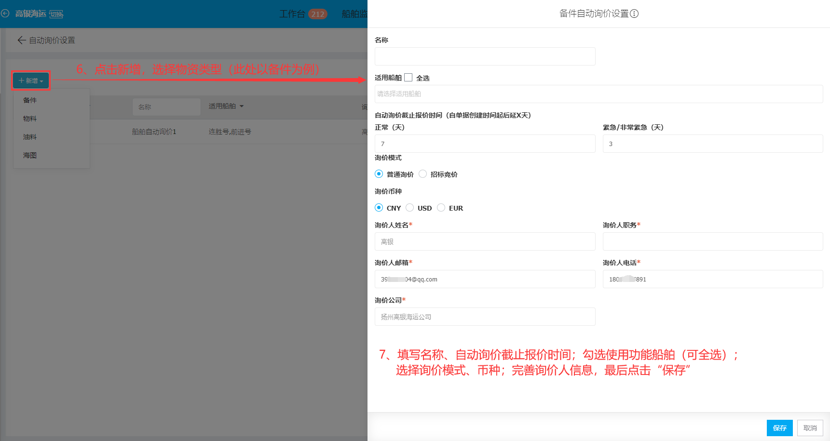Click the 询价公司 company field
Viewport: 830px width, 441px height.
click(x=485, y=317)
